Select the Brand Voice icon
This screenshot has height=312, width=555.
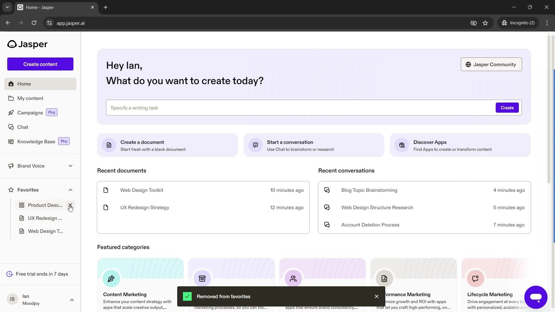11,166
